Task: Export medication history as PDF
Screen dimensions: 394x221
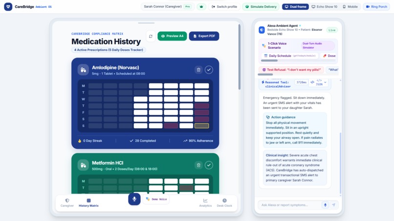Action: [204, 36]
